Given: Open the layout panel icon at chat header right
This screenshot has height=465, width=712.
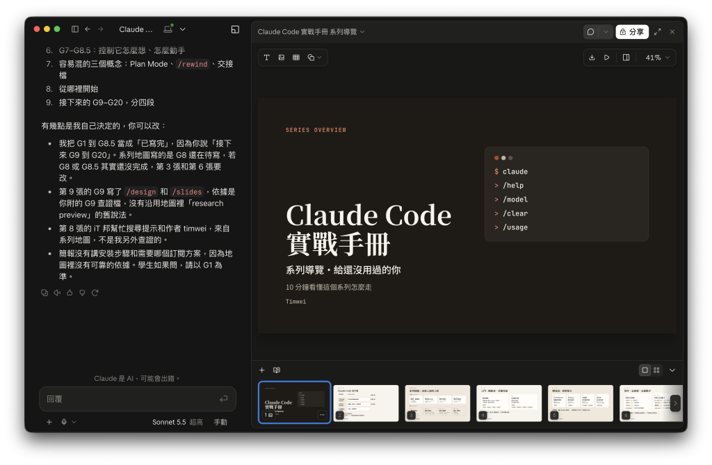Looking at the screenshot, I should pos(235,29).
